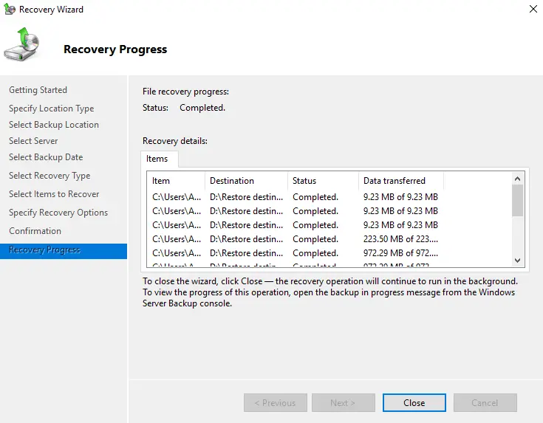
Task: Select the 972.29 MB recovery item row
Action: tap(296, 253)
